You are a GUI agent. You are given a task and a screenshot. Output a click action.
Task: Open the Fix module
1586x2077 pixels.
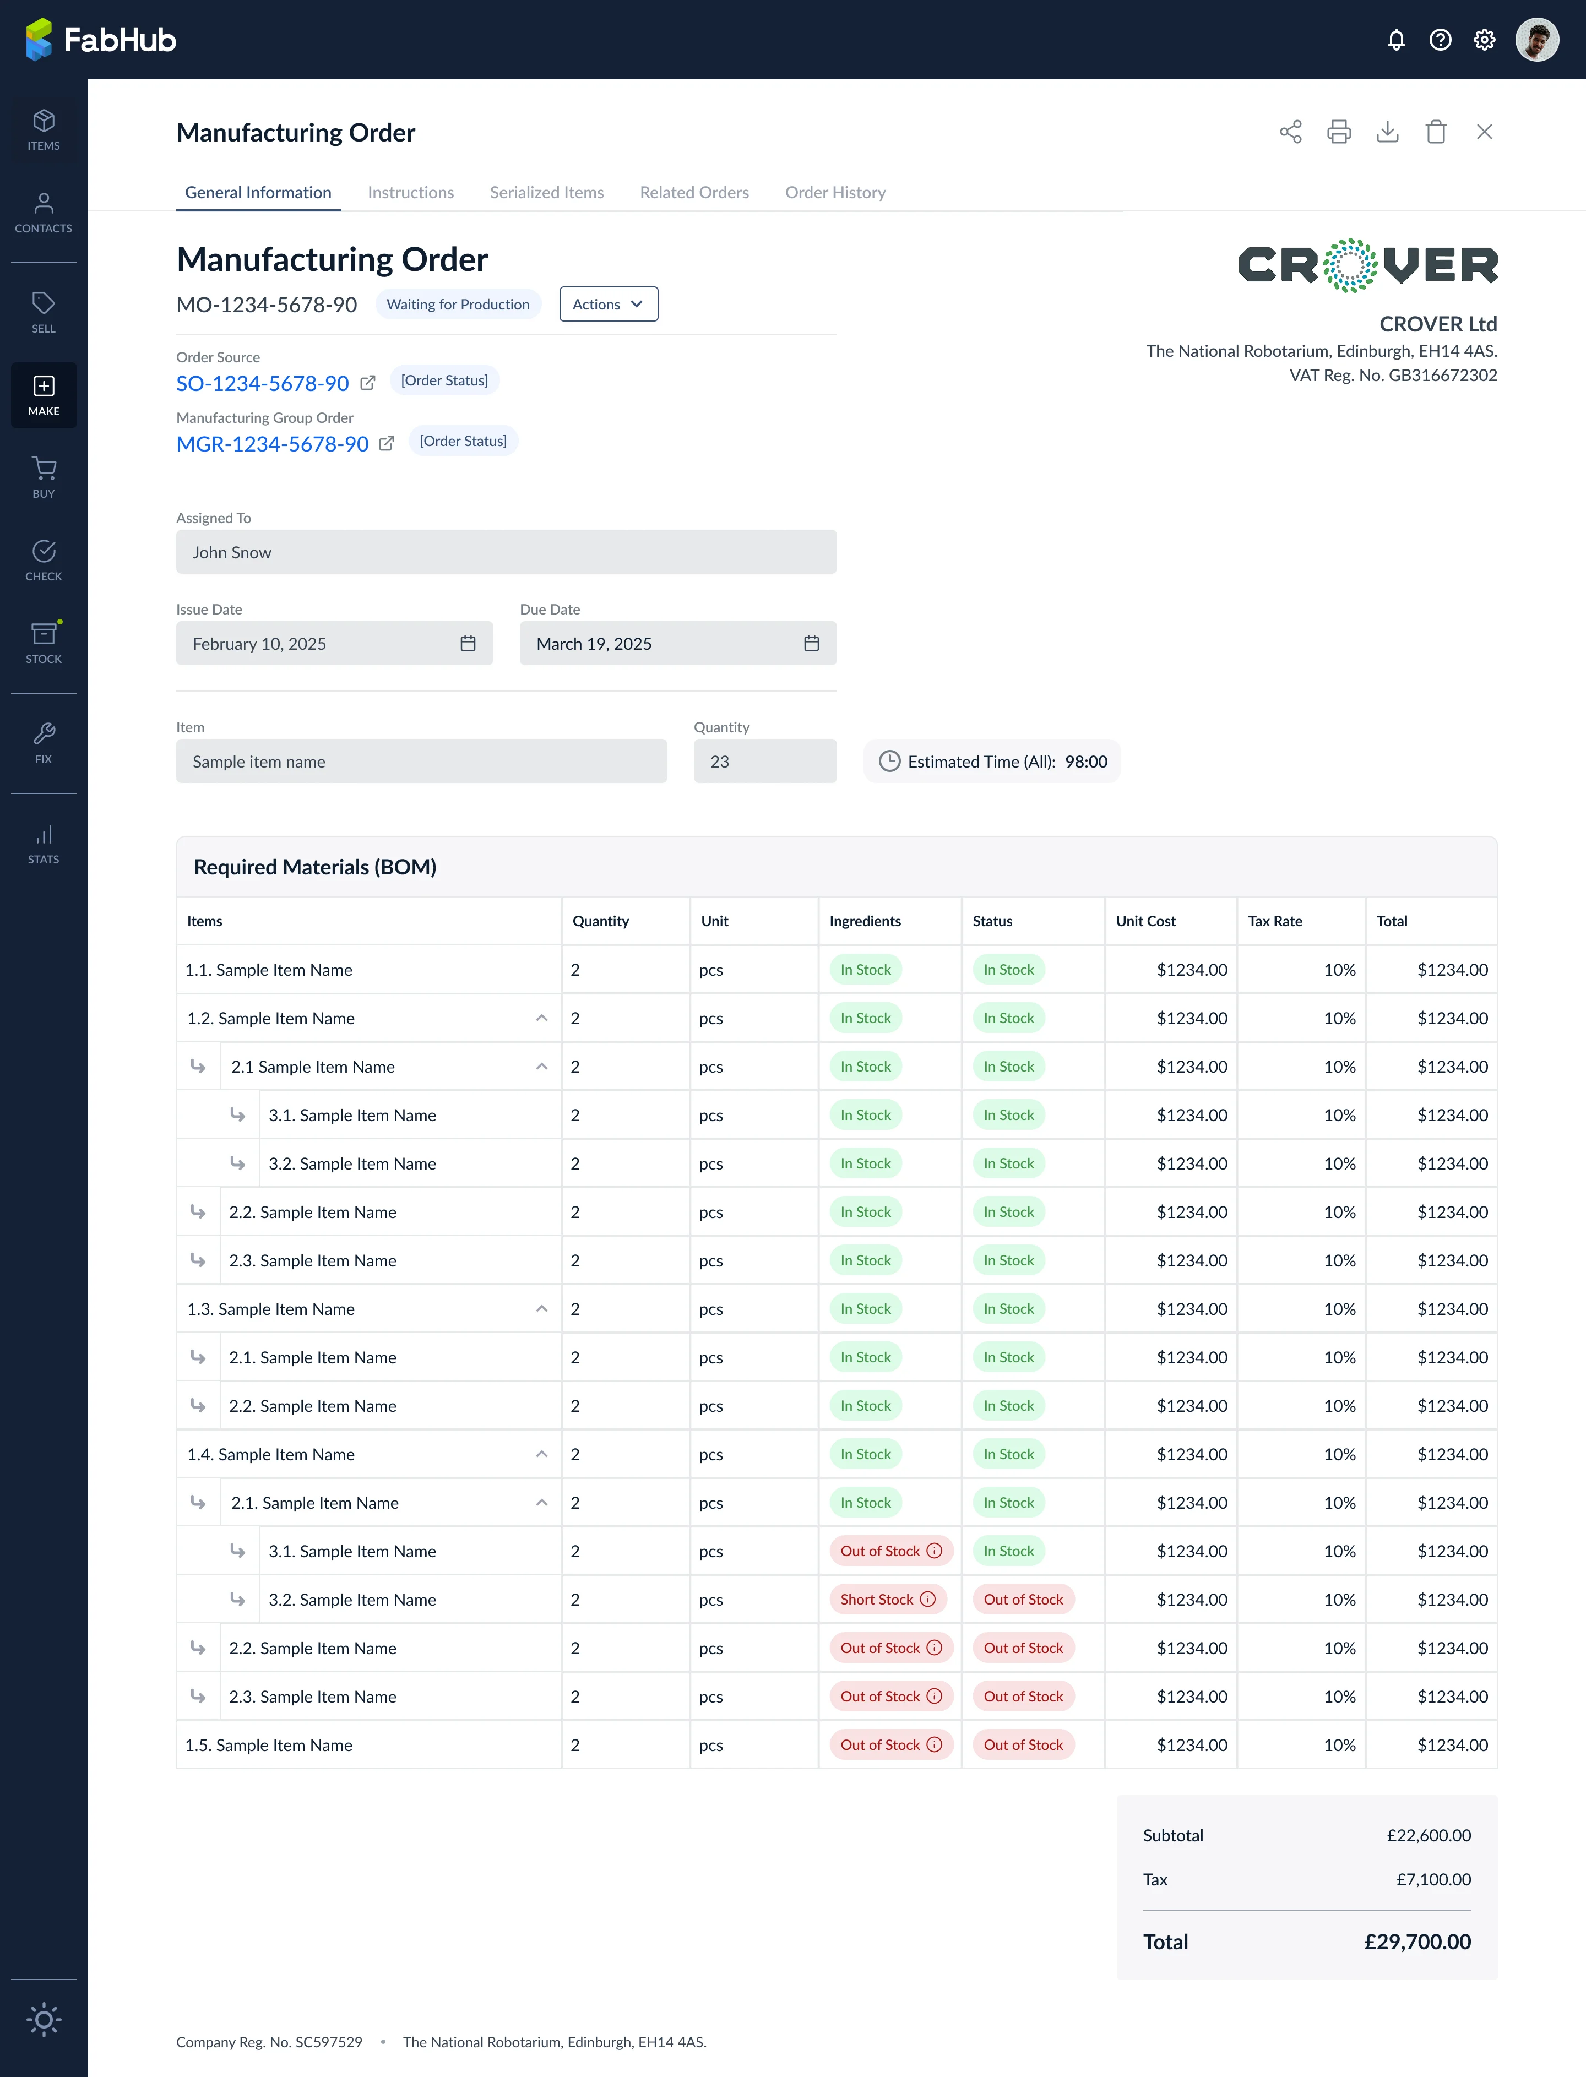click(x=44, y=743)
